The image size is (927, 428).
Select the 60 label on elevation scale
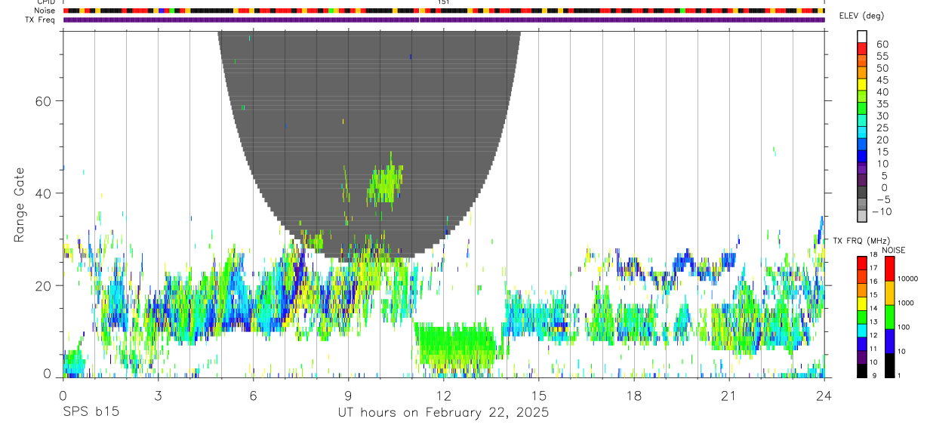coord(882,45)
